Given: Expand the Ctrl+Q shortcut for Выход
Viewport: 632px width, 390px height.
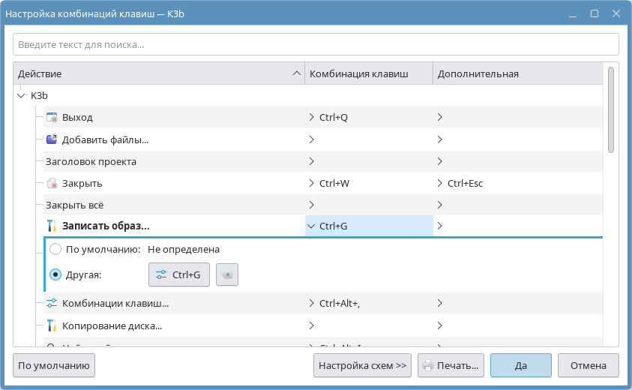Looking at the screenshot, I should [x=311, y=118].
